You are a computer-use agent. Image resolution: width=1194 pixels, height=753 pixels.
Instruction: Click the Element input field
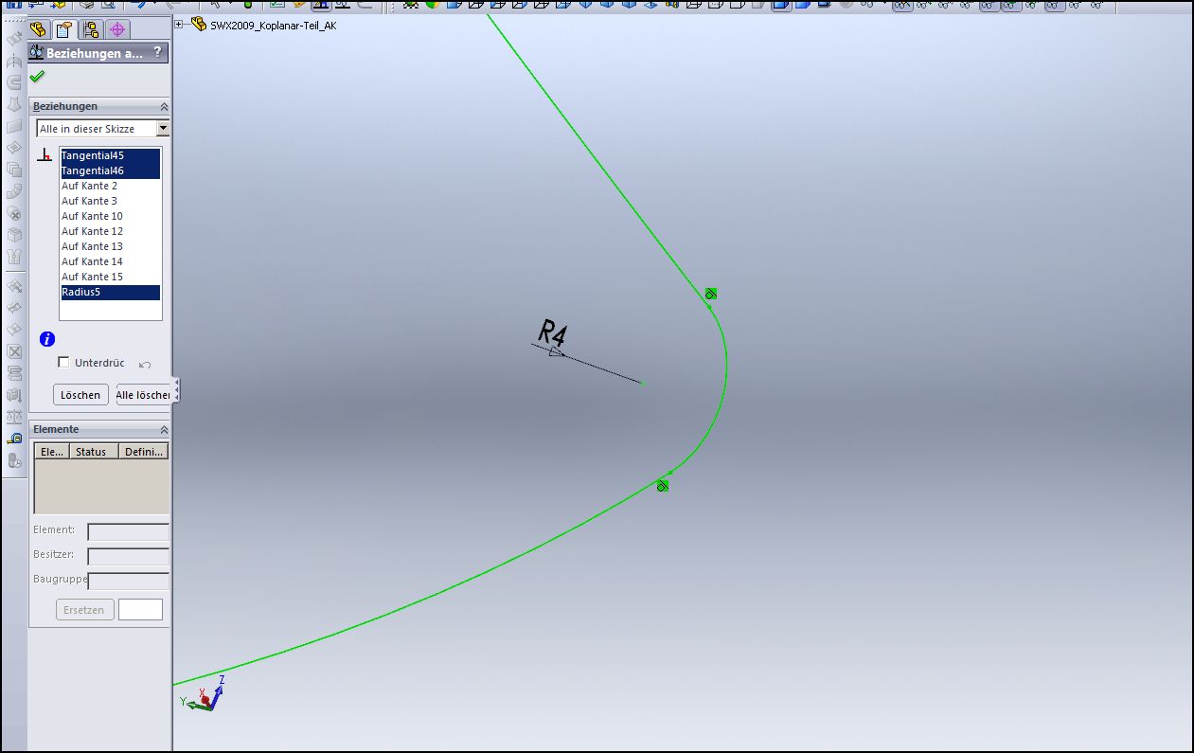pyautogui.click(x=129, y=532)
